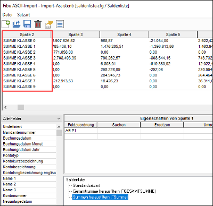Click the trash can delete icon
This screenshot has height=206, width=213.
38,24
